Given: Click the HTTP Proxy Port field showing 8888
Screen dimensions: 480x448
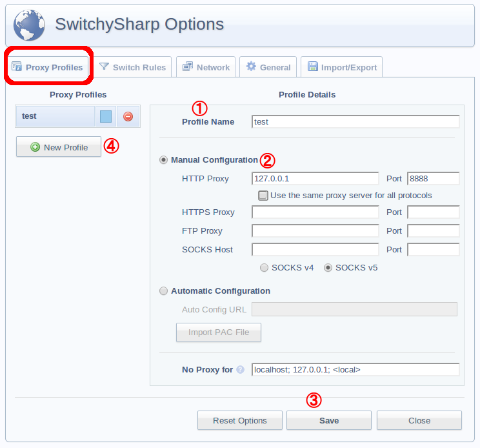Looking at the screenshot, I should point(433,179).
